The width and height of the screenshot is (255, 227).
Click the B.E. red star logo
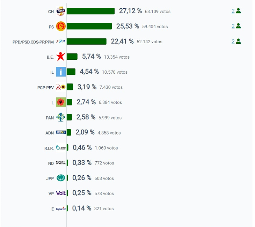coord(61,57)
